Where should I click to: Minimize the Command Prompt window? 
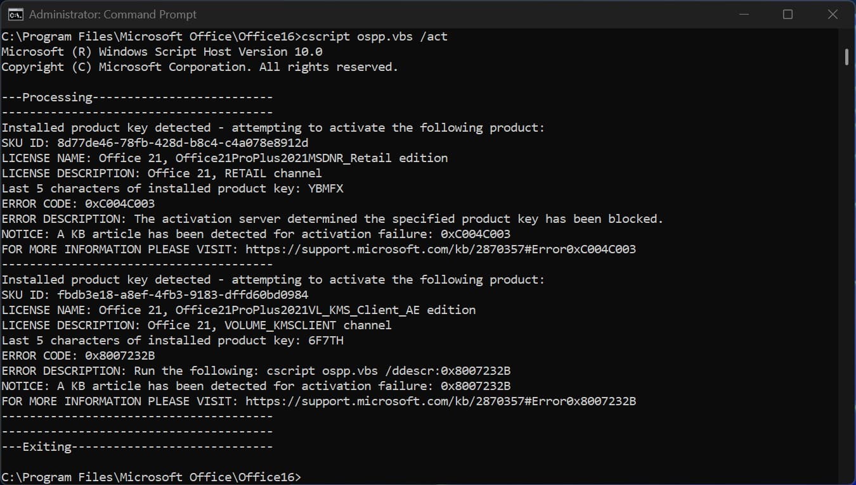tap(744, 14)
